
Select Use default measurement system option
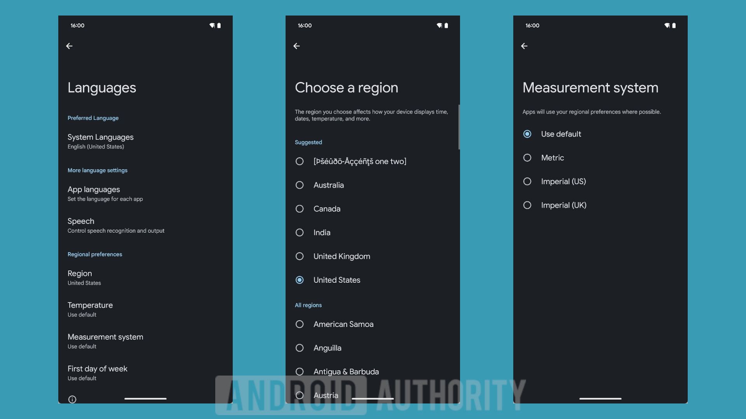[x=527, y=134]
